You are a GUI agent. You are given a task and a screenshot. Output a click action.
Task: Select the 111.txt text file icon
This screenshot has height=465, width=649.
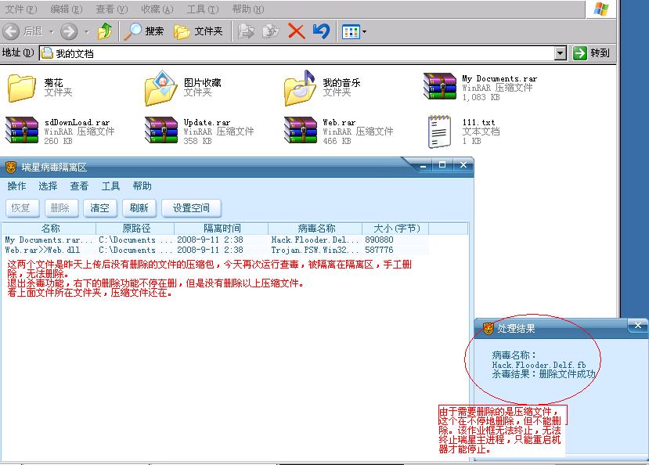[439, 132]
